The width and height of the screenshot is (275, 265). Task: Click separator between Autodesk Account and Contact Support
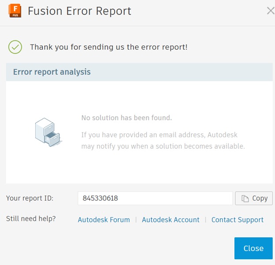tap(205, 220)
